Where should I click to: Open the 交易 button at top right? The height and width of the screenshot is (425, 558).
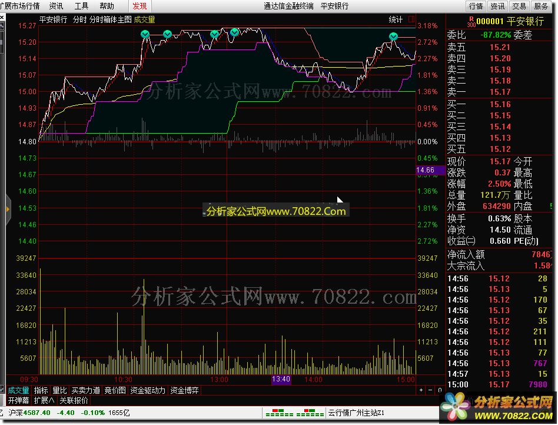click(519, 6)
